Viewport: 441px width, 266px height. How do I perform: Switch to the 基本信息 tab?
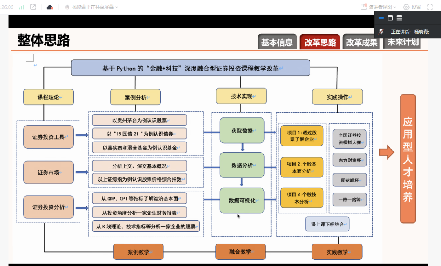coord(277,42)
